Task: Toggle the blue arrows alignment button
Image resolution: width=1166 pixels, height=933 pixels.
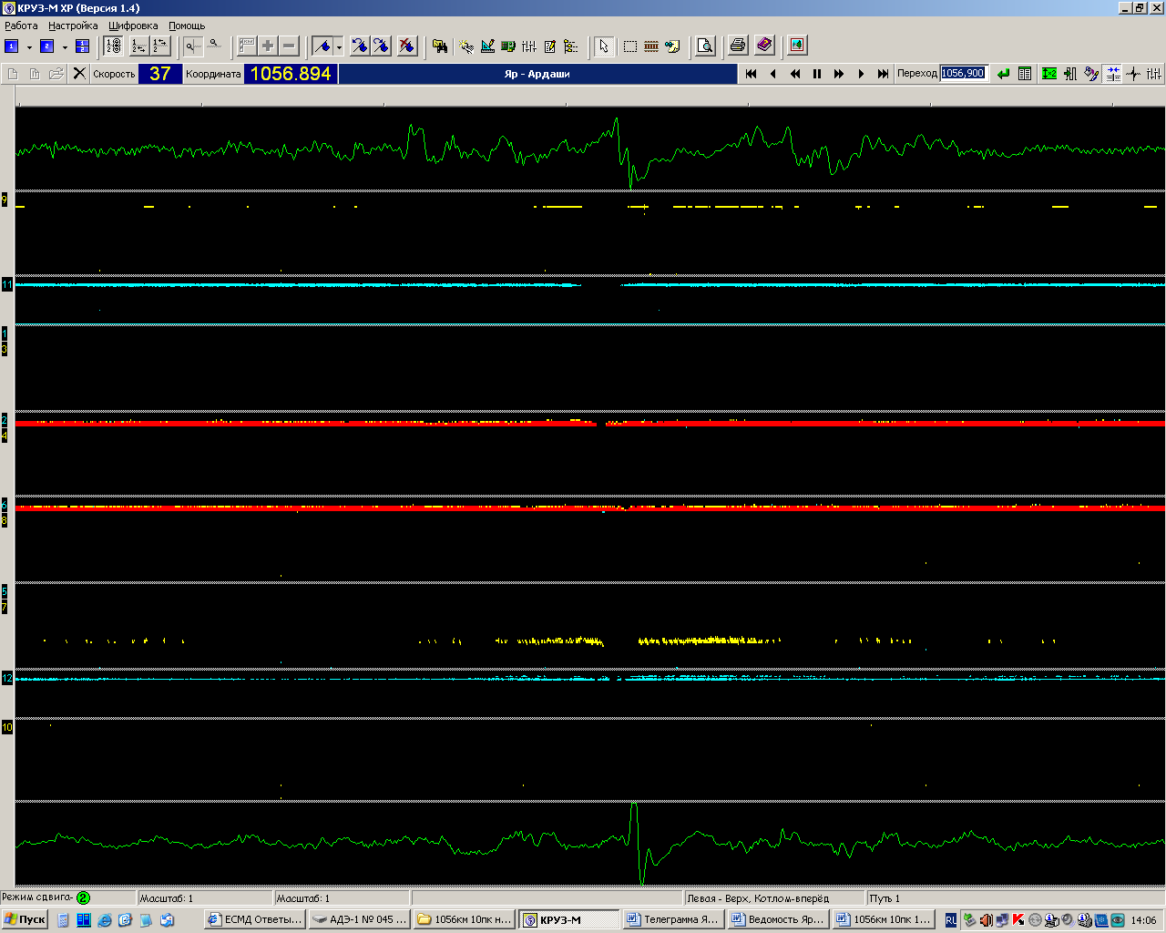Action: tap(1113, 74)
